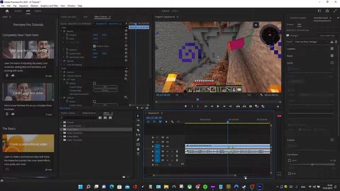Screen dimensions: 340x191
Task: Open the Create a promotional video tutorial
Action: pos(28,143)
